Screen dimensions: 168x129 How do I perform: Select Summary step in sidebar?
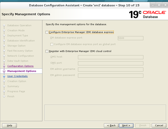click(13, 86)
